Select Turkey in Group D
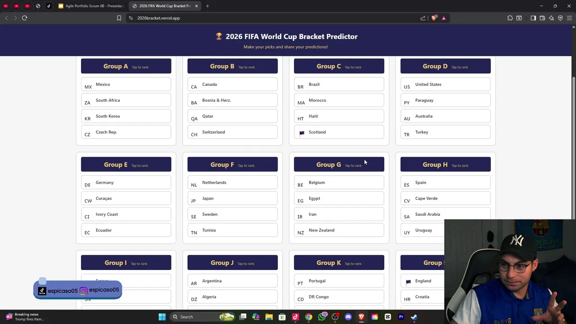This screenshot has width=576, height=324. pyautogui.click(x=445, y=132)
